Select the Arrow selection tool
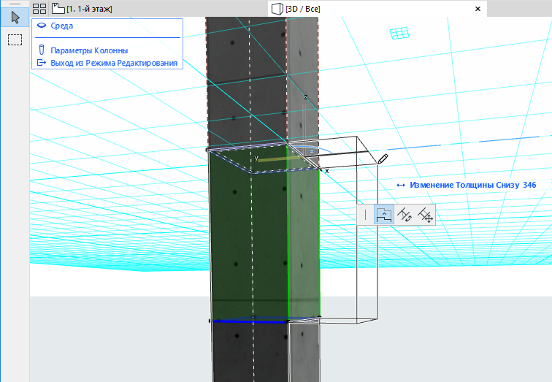Viewport: 552px width, 382px height. point(15,18)
